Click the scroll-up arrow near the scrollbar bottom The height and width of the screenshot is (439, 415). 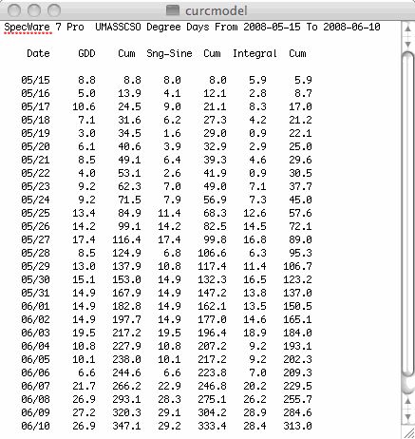pos(407,401)
